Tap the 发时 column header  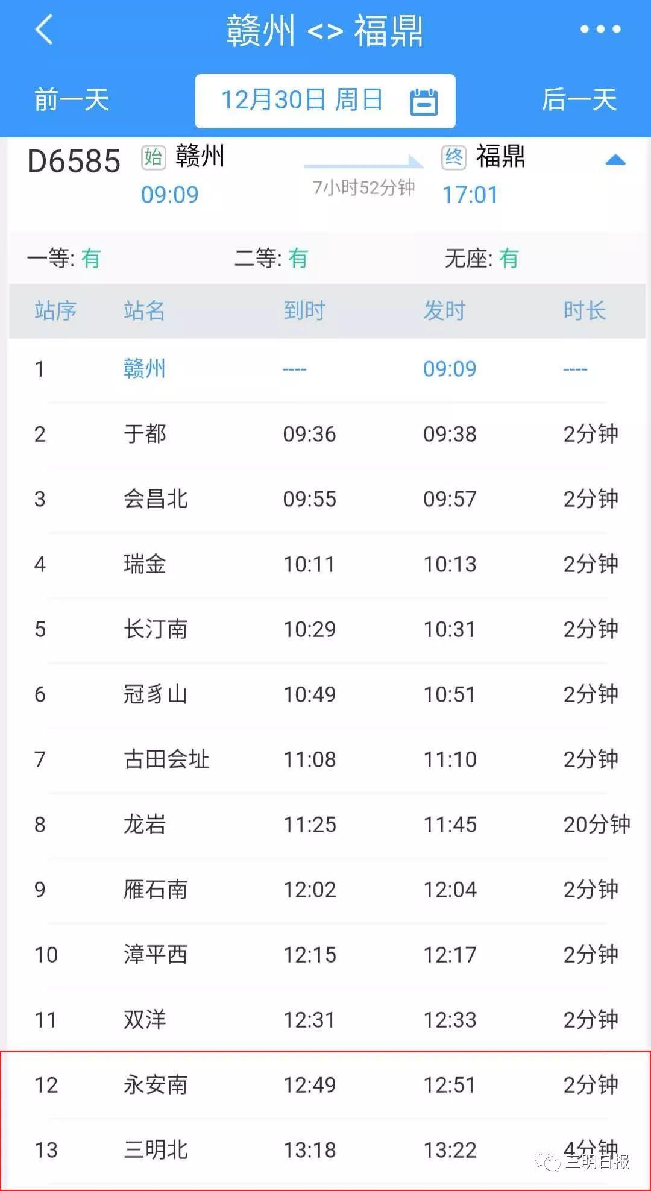click(444, 311)
